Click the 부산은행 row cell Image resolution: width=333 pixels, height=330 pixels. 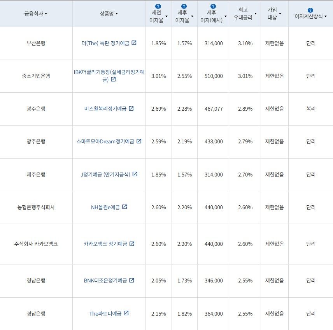point(35,43)
